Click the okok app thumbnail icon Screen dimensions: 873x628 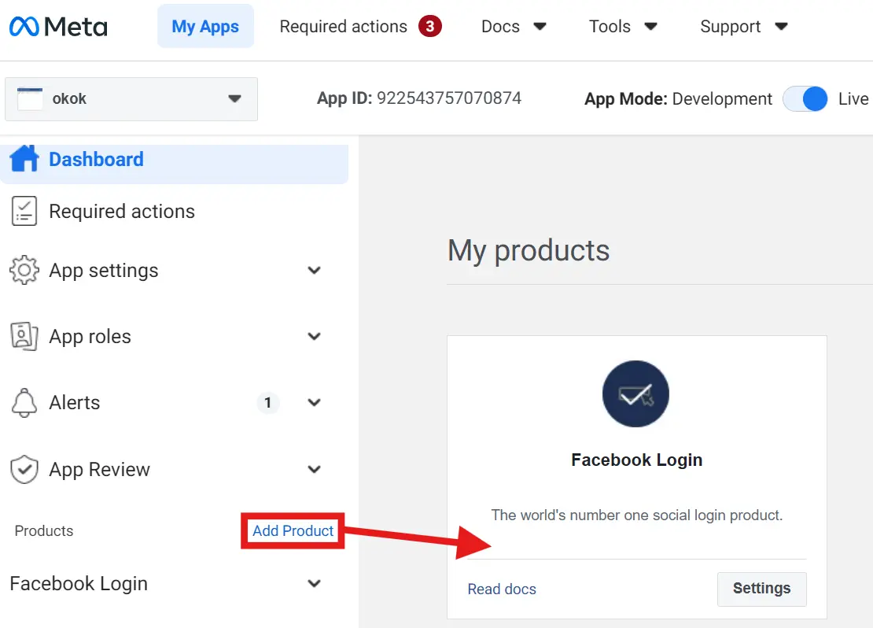(30, 98)
